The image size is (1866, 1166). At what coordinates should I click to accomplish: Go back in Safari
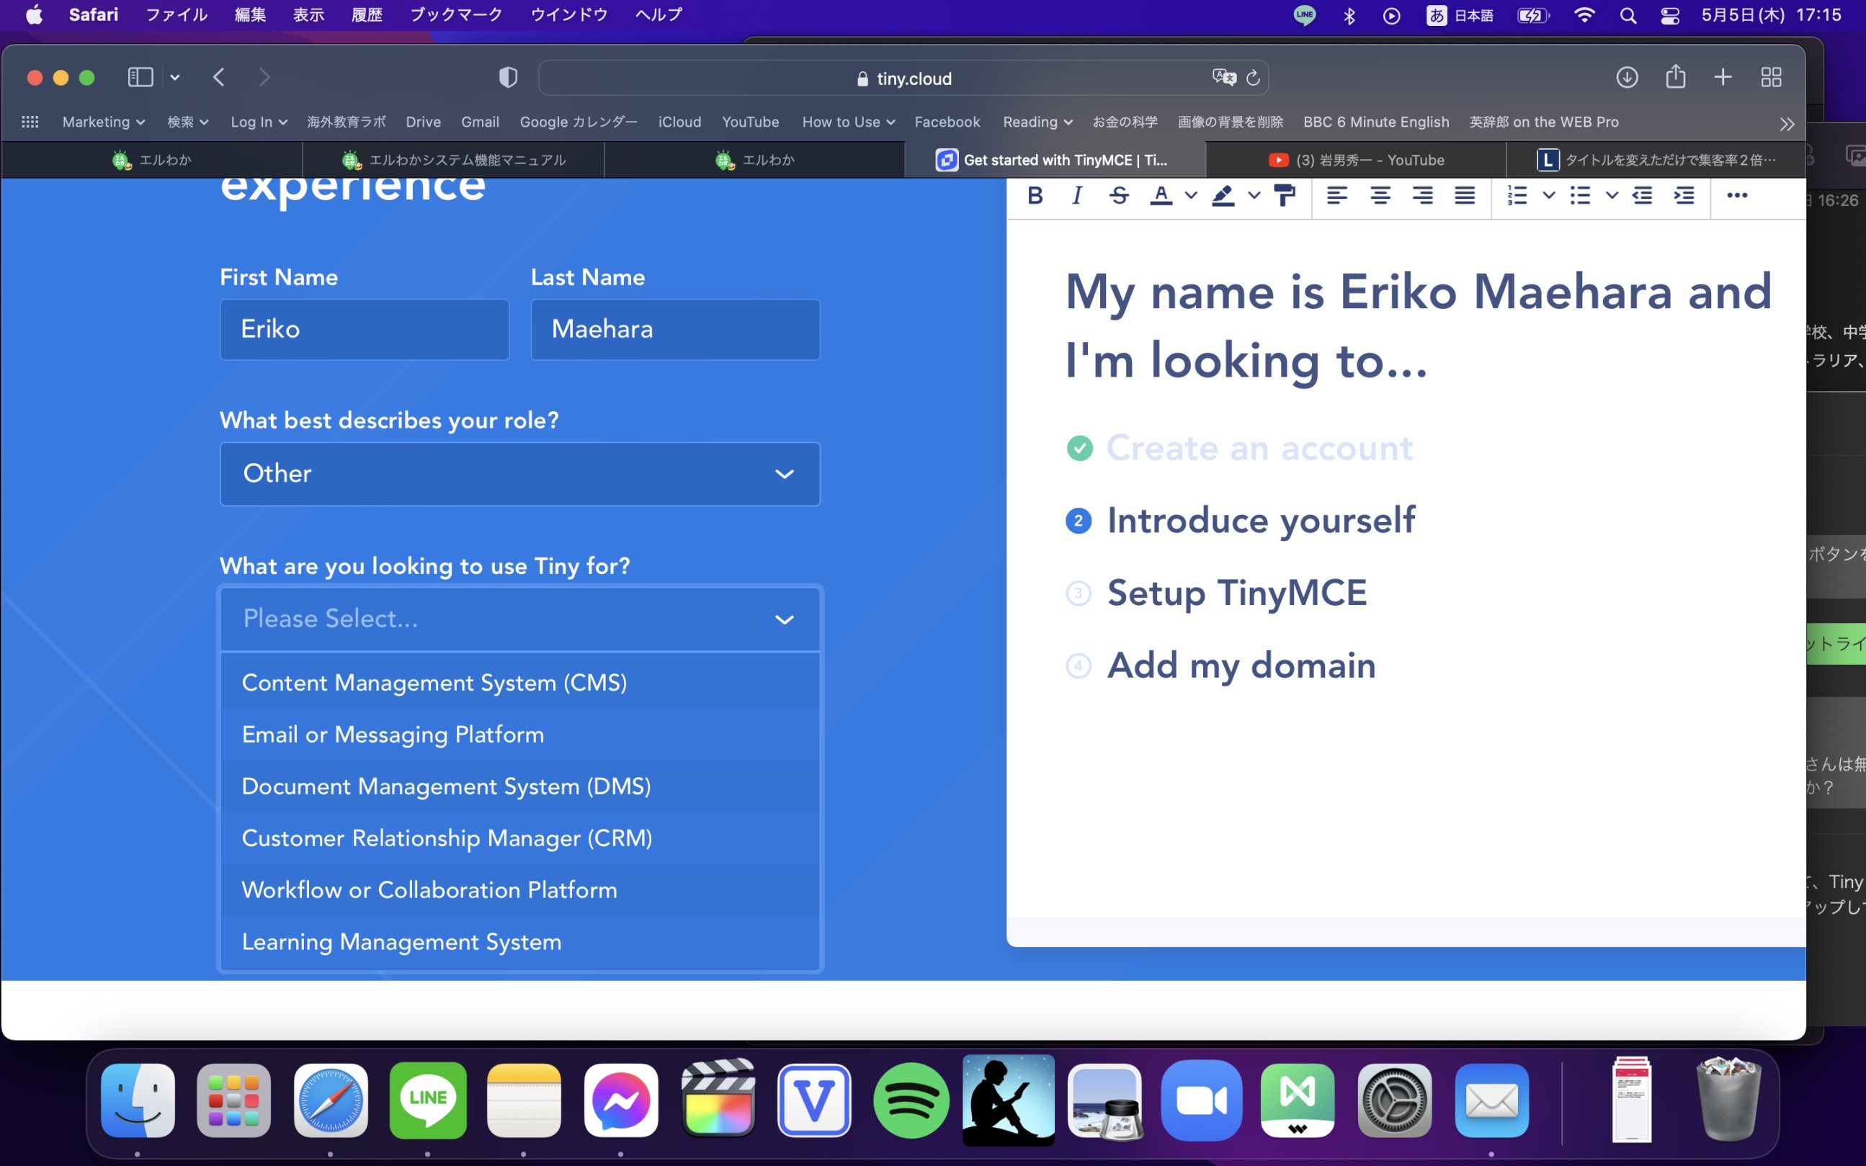pos(219,77)
